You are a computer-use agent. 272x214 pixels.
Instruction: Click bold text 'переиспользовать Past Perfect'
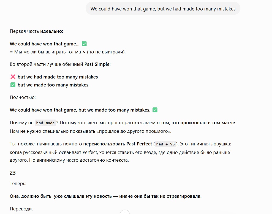pyautogui.click(x=118, y=144)
